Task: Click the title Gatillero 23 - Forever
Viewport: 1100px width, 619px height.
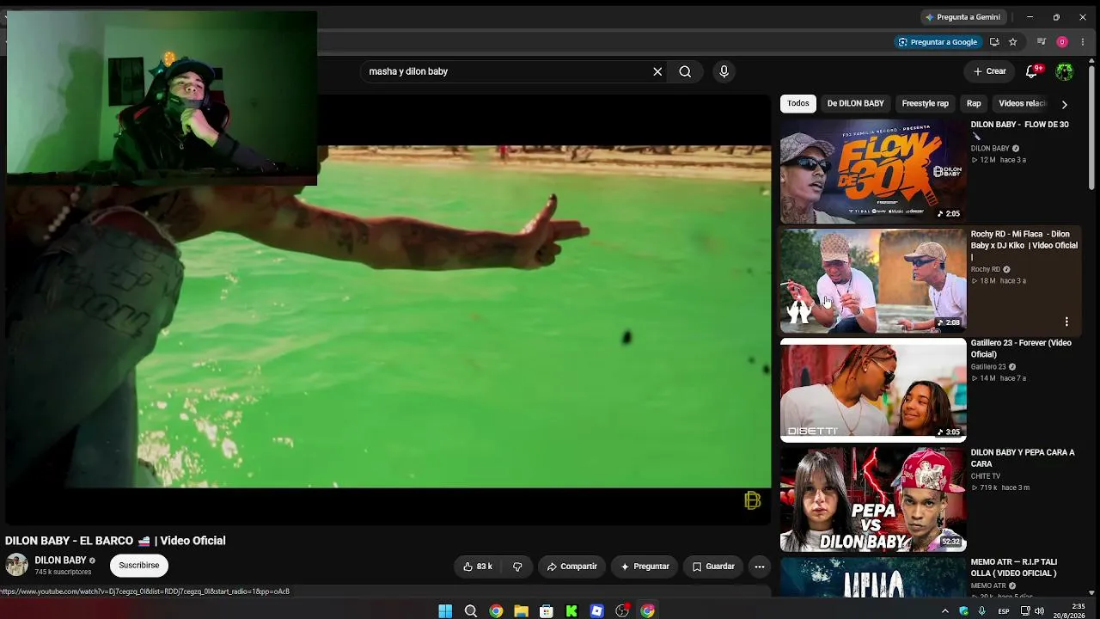Action: click(1021, 348)
